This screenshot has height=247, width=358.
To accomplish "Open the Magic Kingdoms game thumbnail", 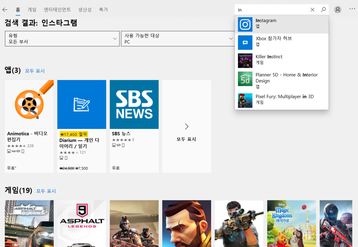I will click(x=292, y=224).
